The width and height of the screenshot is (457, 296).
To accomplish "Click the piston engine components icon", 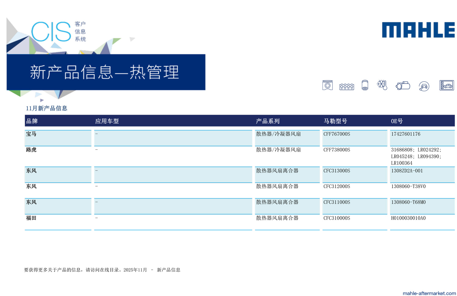I will coord(327,85).
